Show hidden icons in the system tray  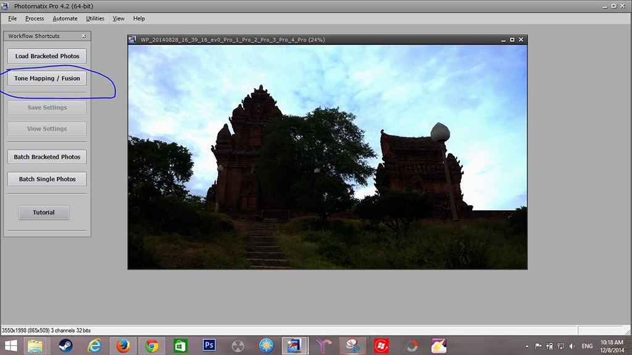[x=526, y=346]
